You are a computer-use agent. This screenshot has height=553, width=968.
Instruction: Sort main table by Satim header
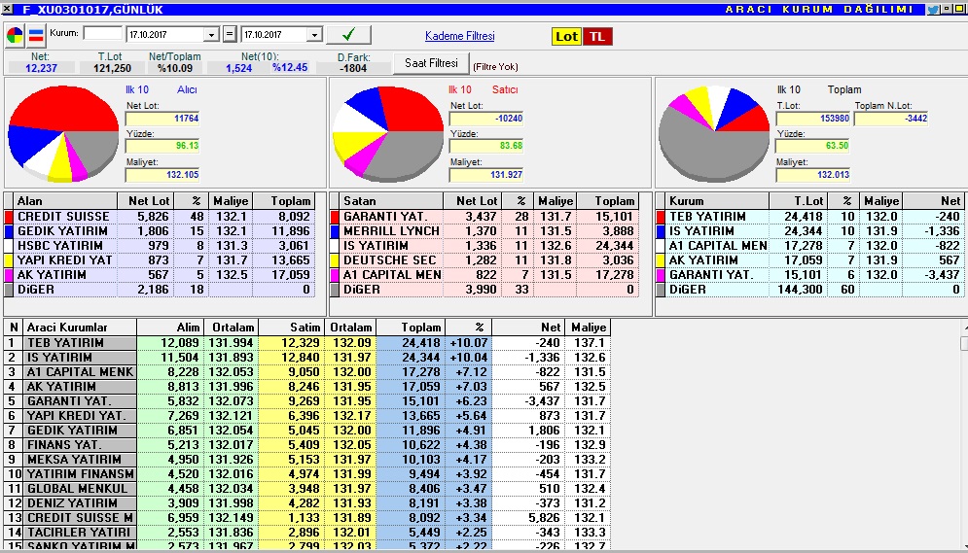pos(293,328)
